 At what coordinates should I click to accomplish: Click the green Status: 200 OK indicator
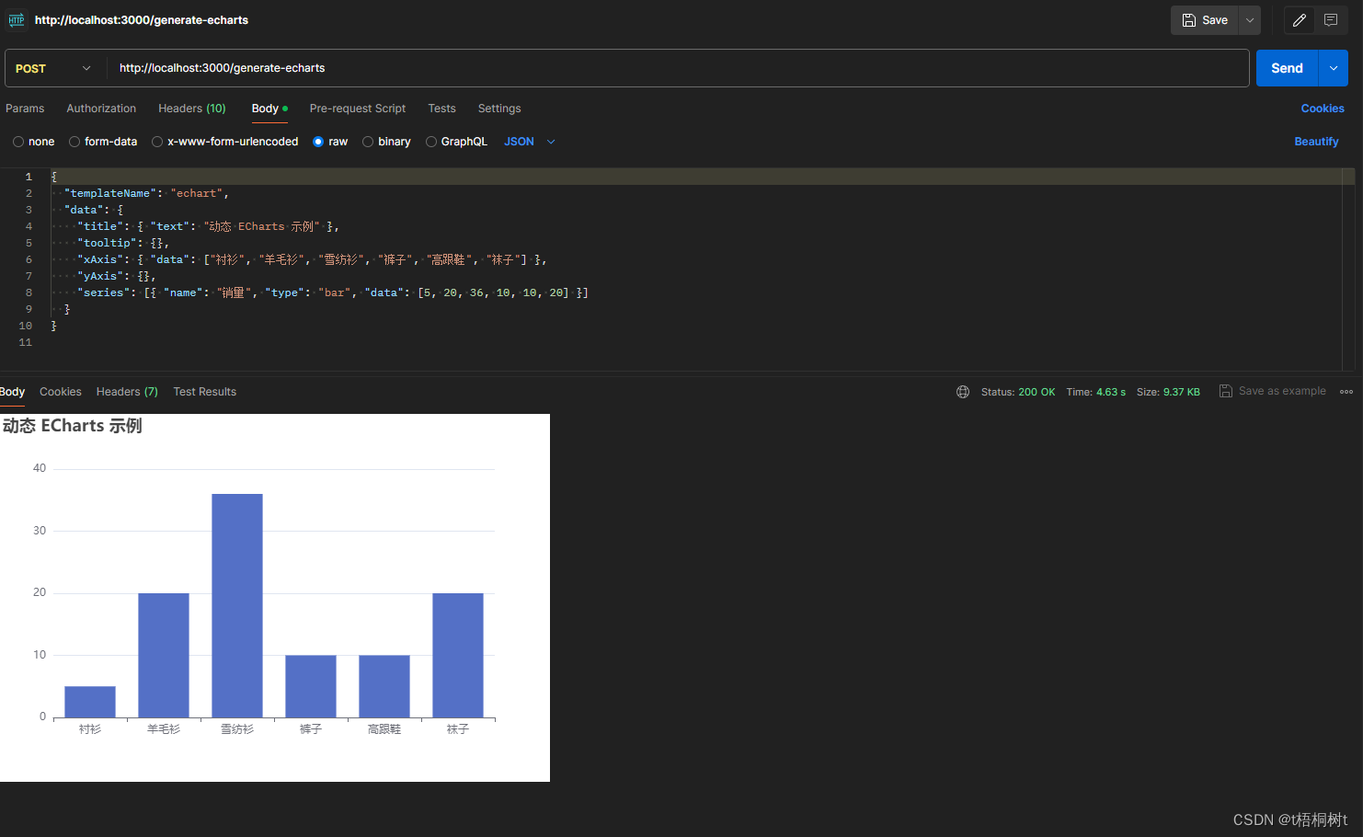click(x=1018, y=391)
